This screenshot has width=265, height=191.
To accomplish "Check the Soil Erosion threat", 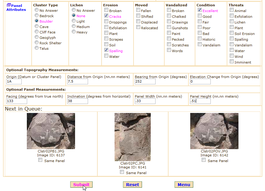I will (x=232, y=33).
